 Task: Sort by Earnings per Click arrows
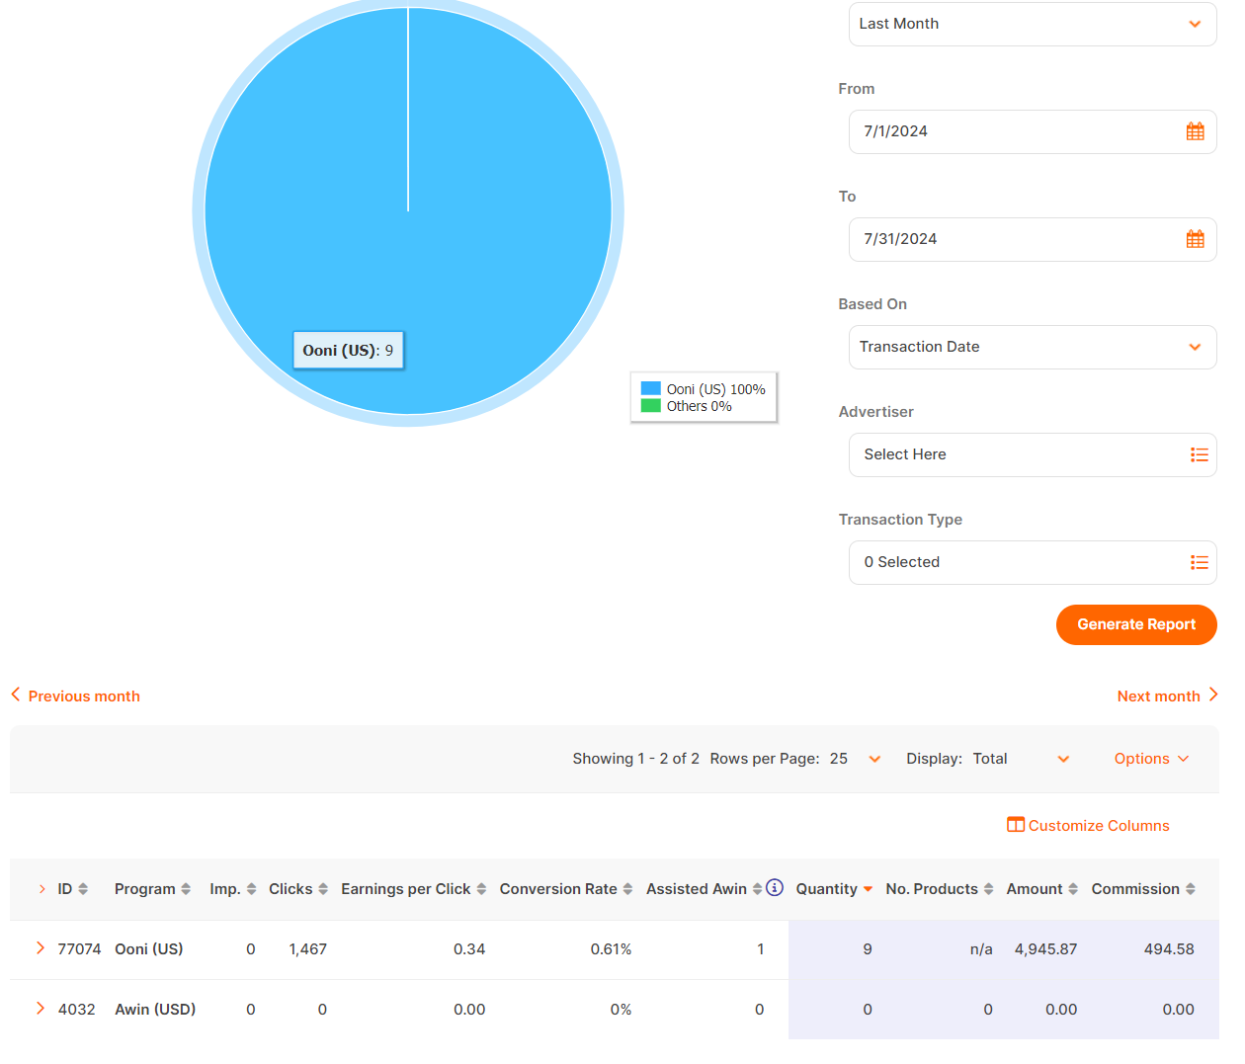tap(481, 889)
